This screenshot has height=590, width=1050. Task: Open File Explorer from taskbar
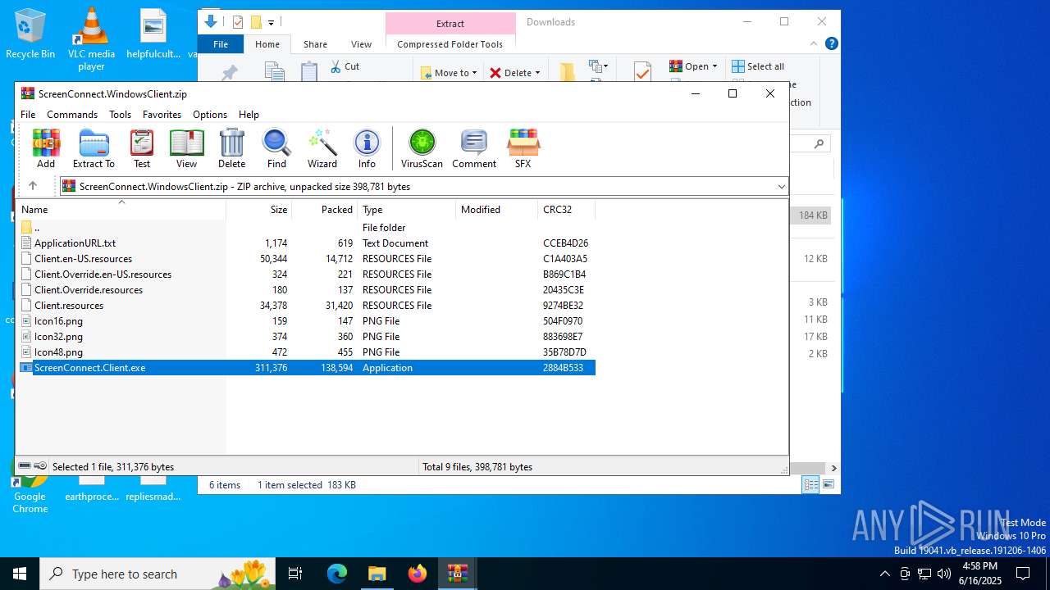click(x=377, y=574)
